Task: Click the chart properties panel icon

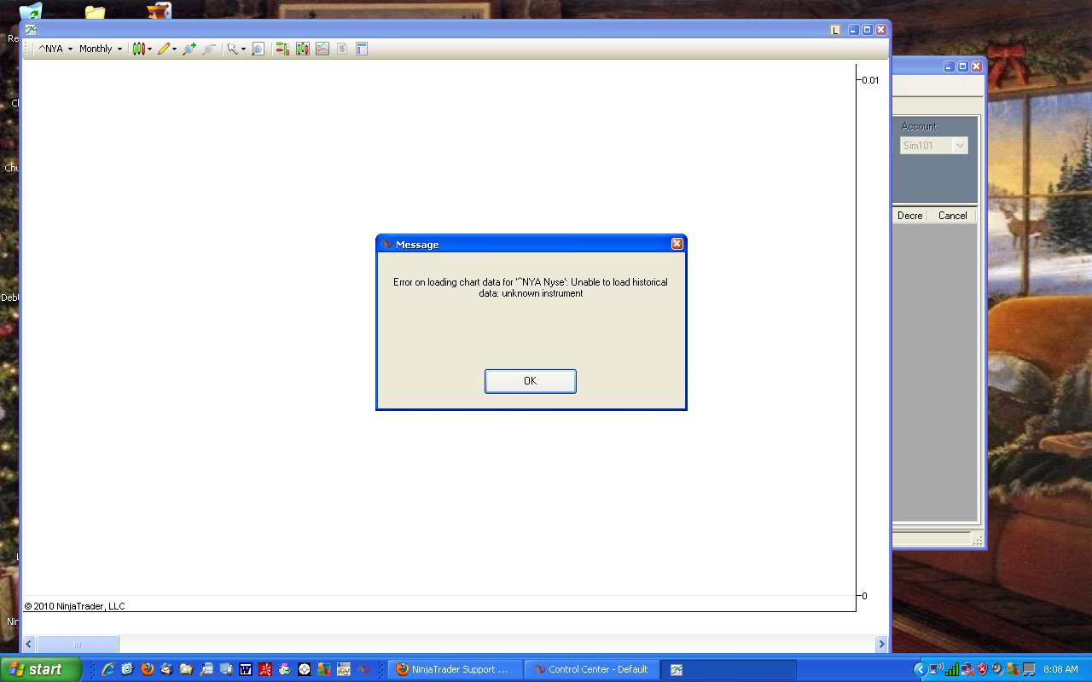Action: pyautogui.click(x=361, y=49)
